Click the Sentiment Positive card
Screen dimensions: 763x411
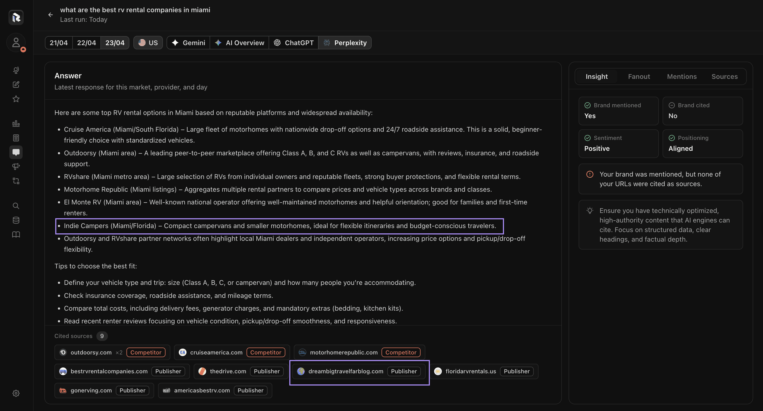coord(618,144)
